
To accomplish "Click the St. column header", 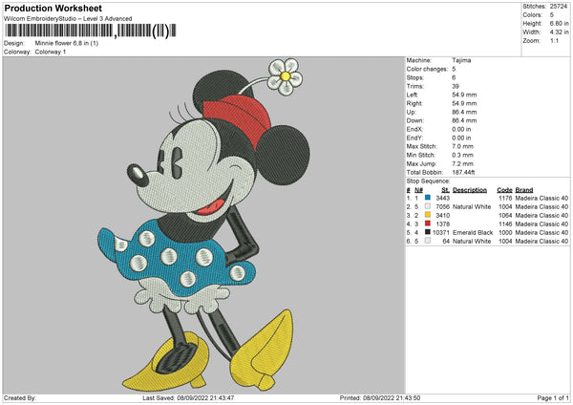I will (x=445, y=189).
